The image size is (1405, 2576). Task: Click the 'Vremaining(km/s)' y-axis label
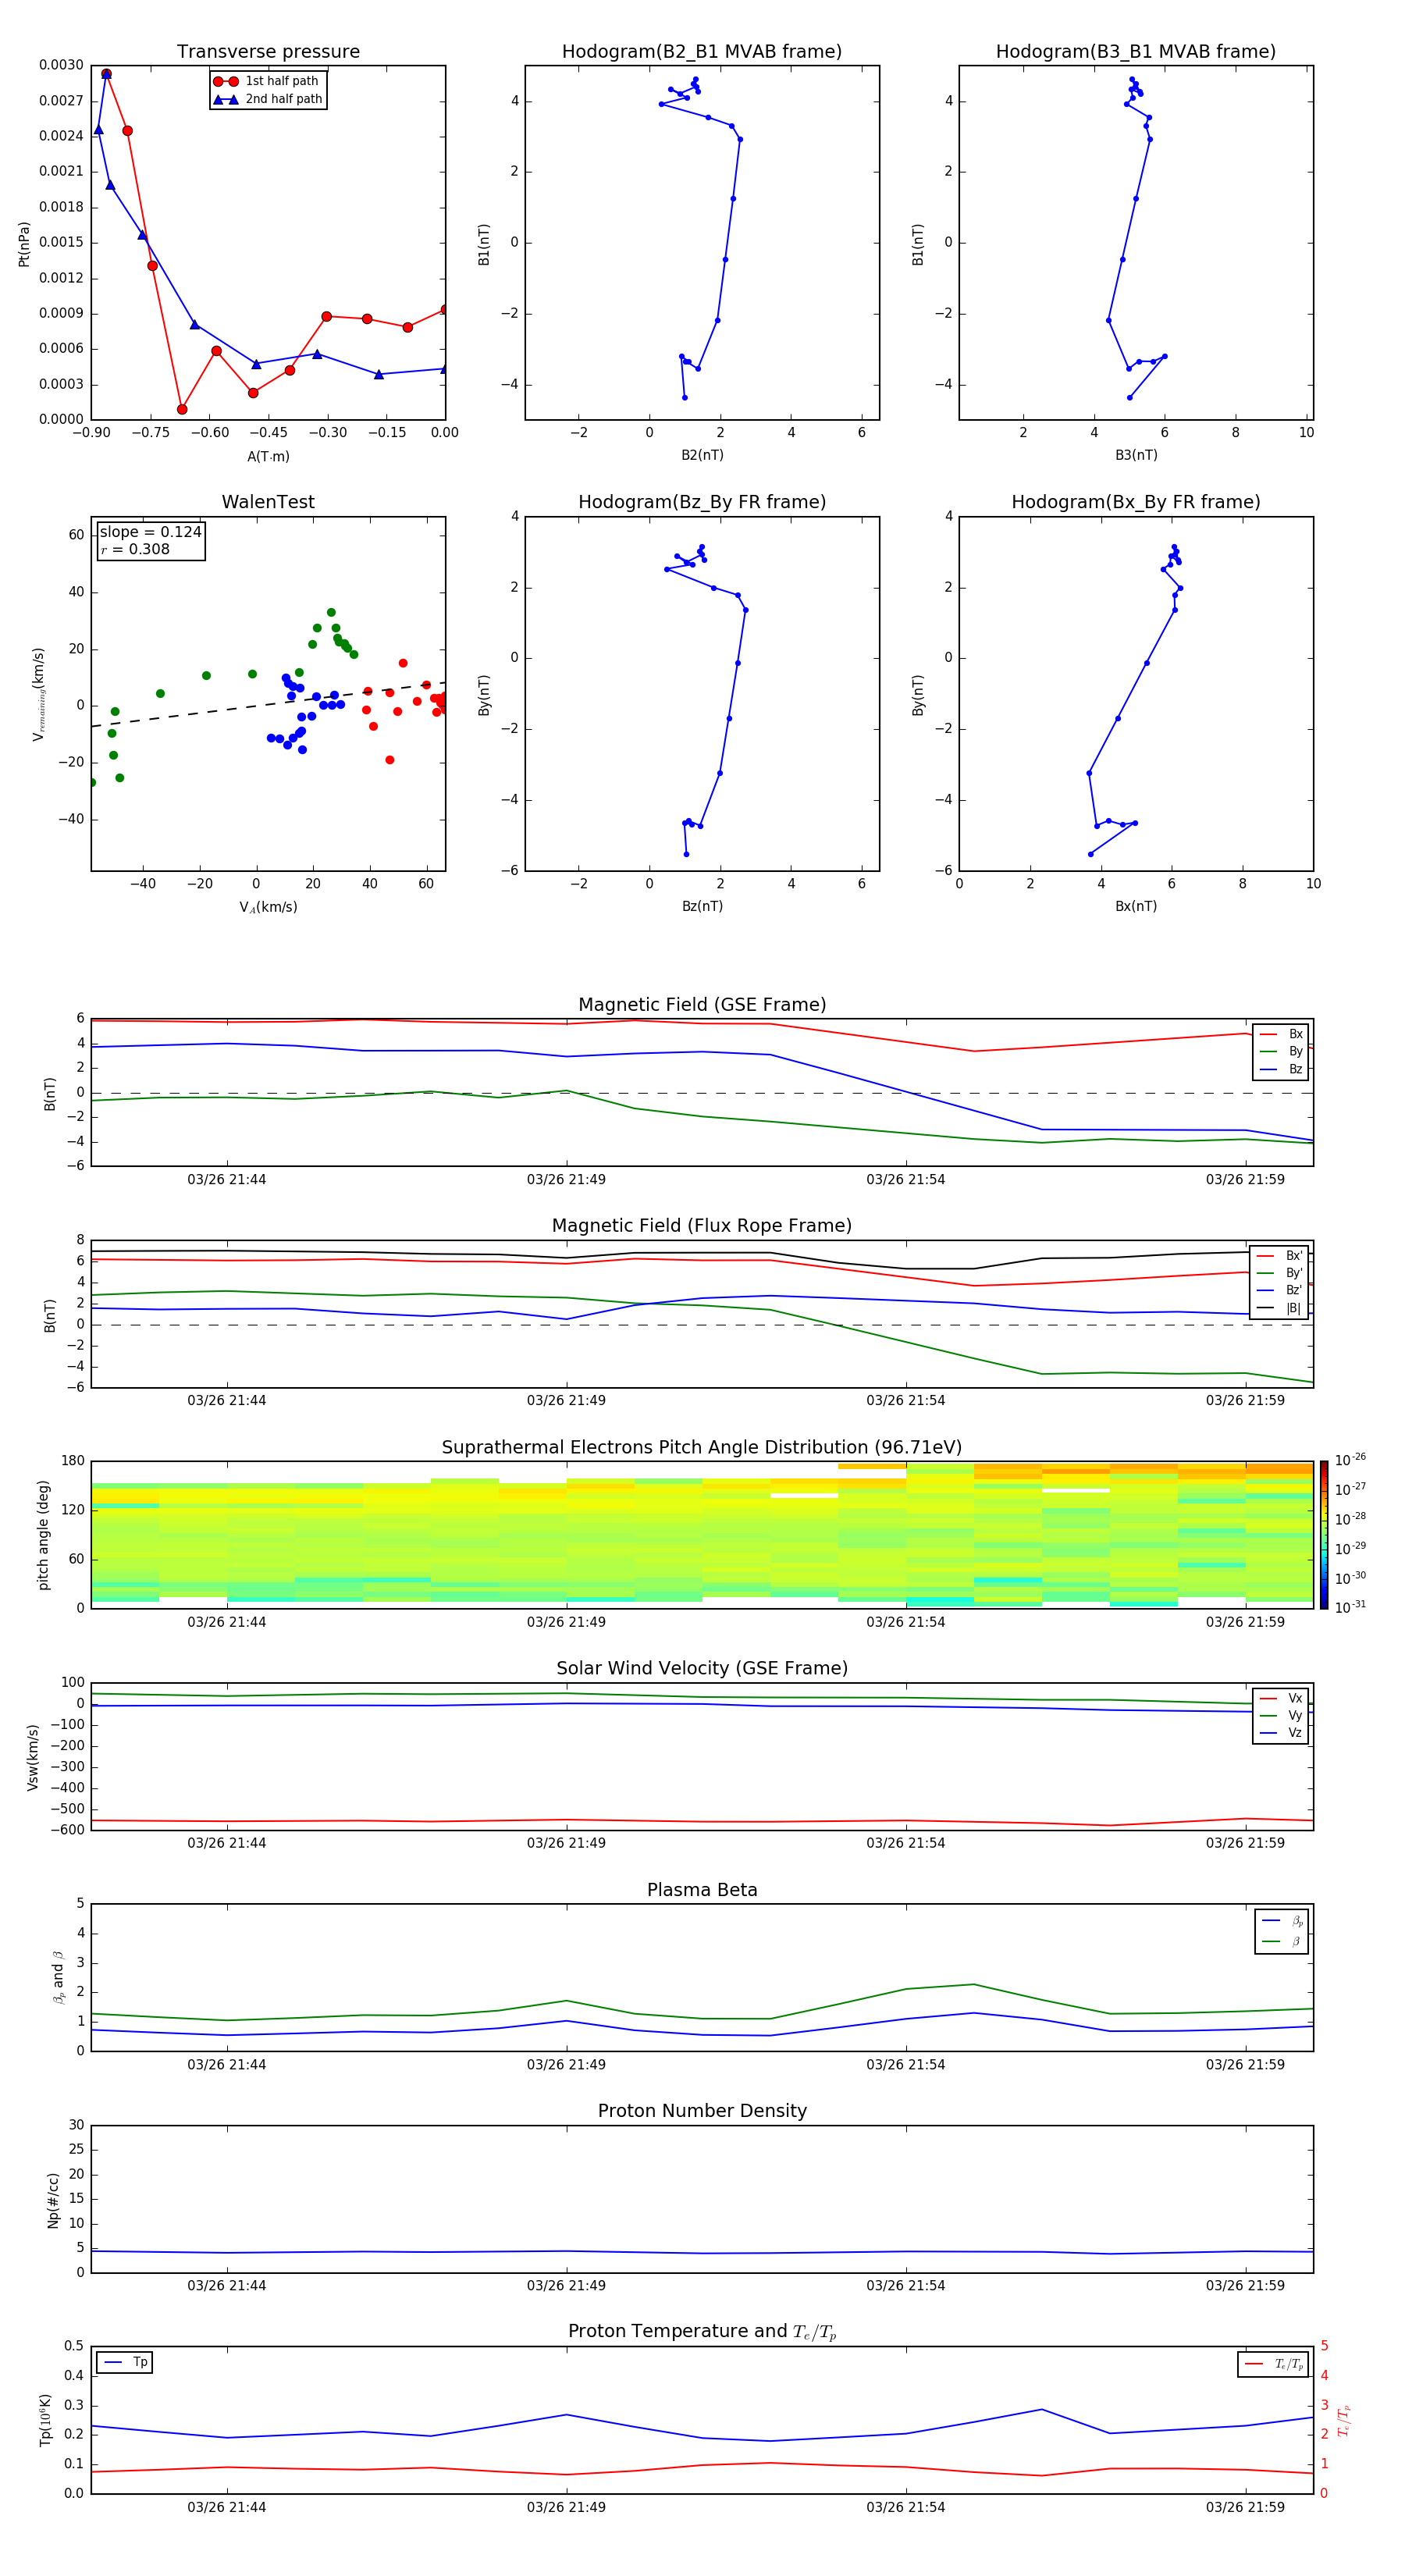point(39,694)
